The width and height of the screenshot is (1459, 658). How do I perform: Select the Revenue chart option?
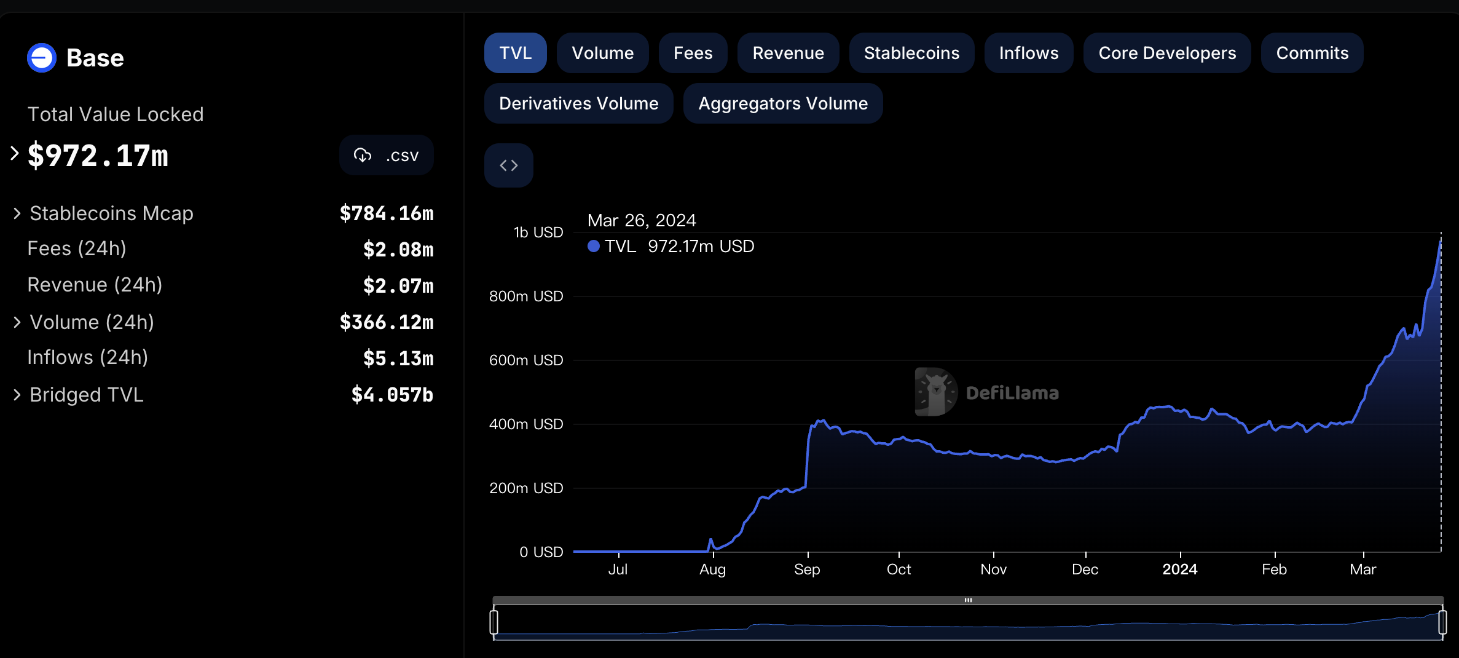[x=788, y=53]
